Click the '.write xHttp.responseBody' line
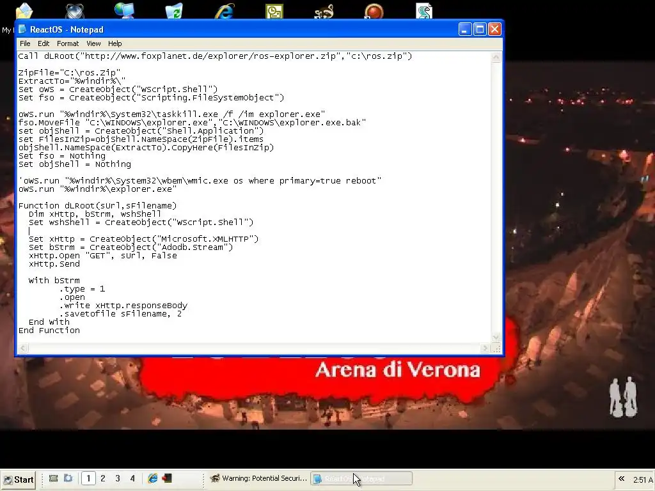This screenshot has width=655, height=491. coord(123,306)
